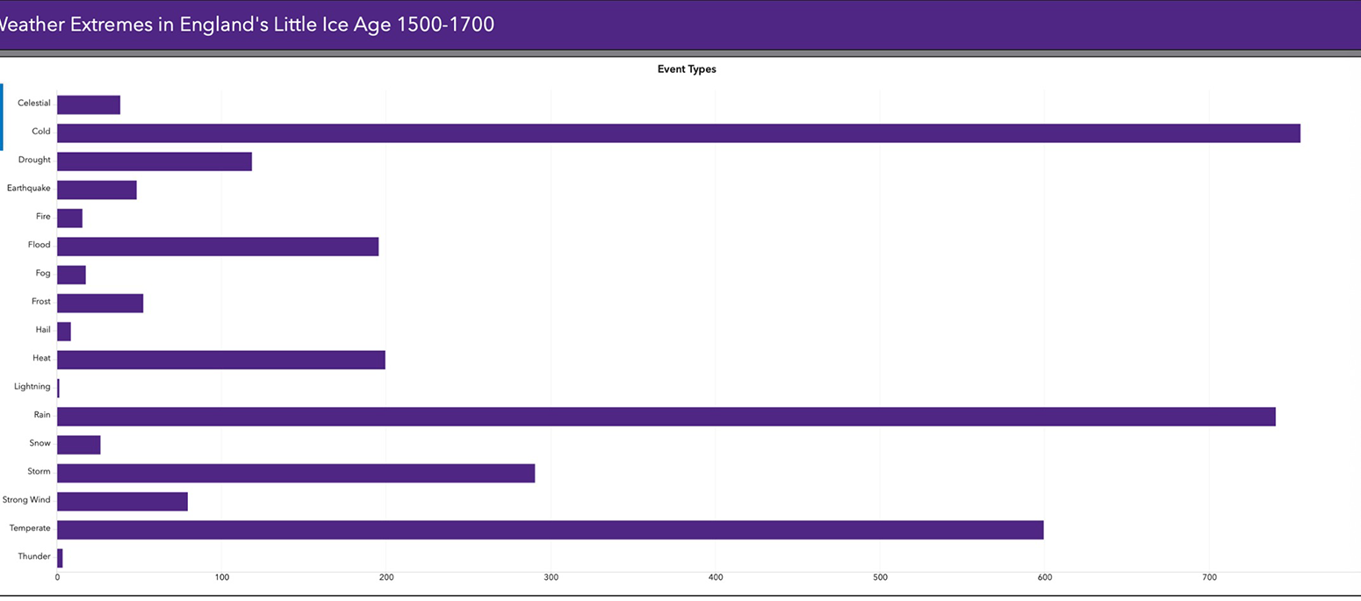Select the Strong Wind bar
1361x601 pixels.
pos(122,502)
